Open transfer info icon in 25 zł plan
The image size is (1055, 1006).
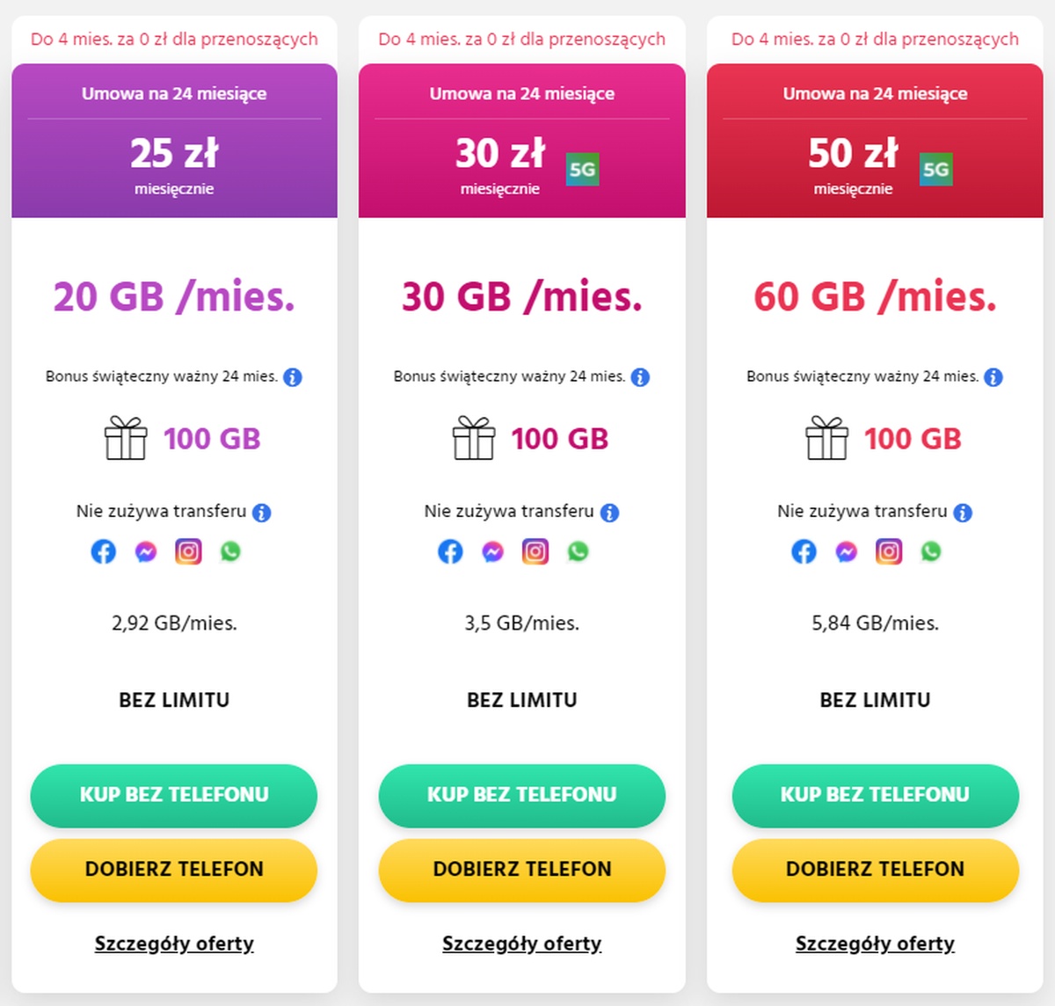coord(262,513)
